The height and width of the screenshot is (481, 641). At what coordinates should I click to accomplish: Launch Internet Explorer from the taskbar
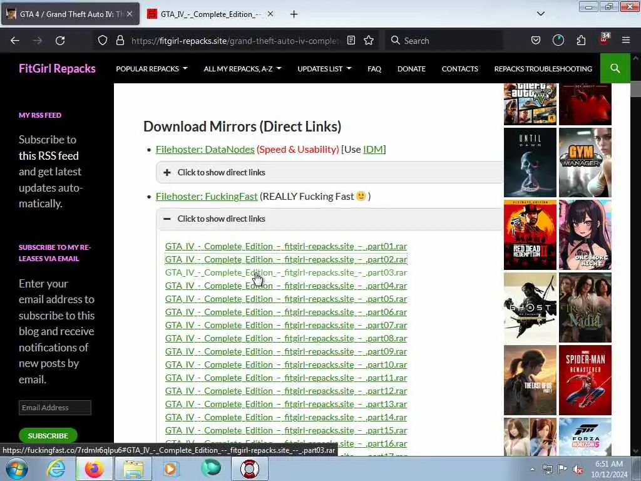[56, 468]
